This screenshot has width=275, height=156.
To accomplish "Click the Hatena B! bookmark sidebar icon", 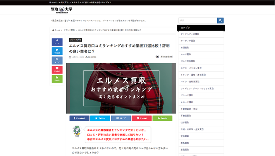I will tap(57, 60).
